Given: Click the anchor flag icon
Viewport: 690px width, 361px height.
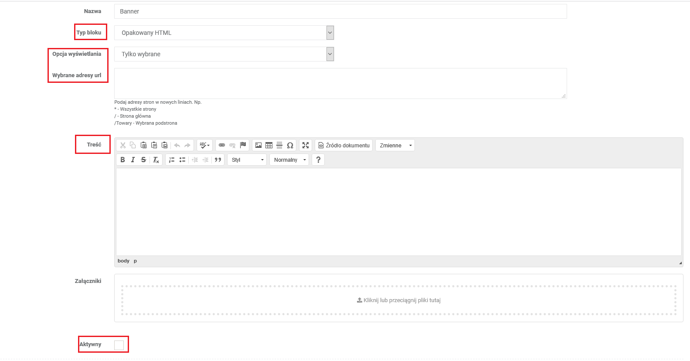Looking at the screenshot, I should tap(243, 145).
